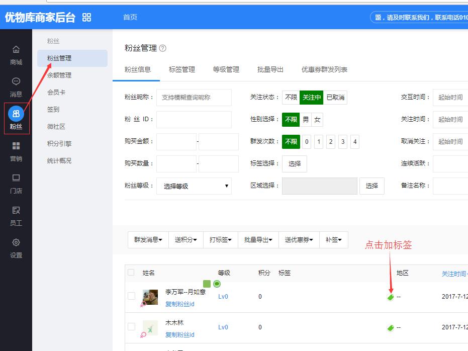The width and height of the screenshot is (468, 351).
Task: Select 已取消 in 关注状态 filter
Action: pos(335,98)
